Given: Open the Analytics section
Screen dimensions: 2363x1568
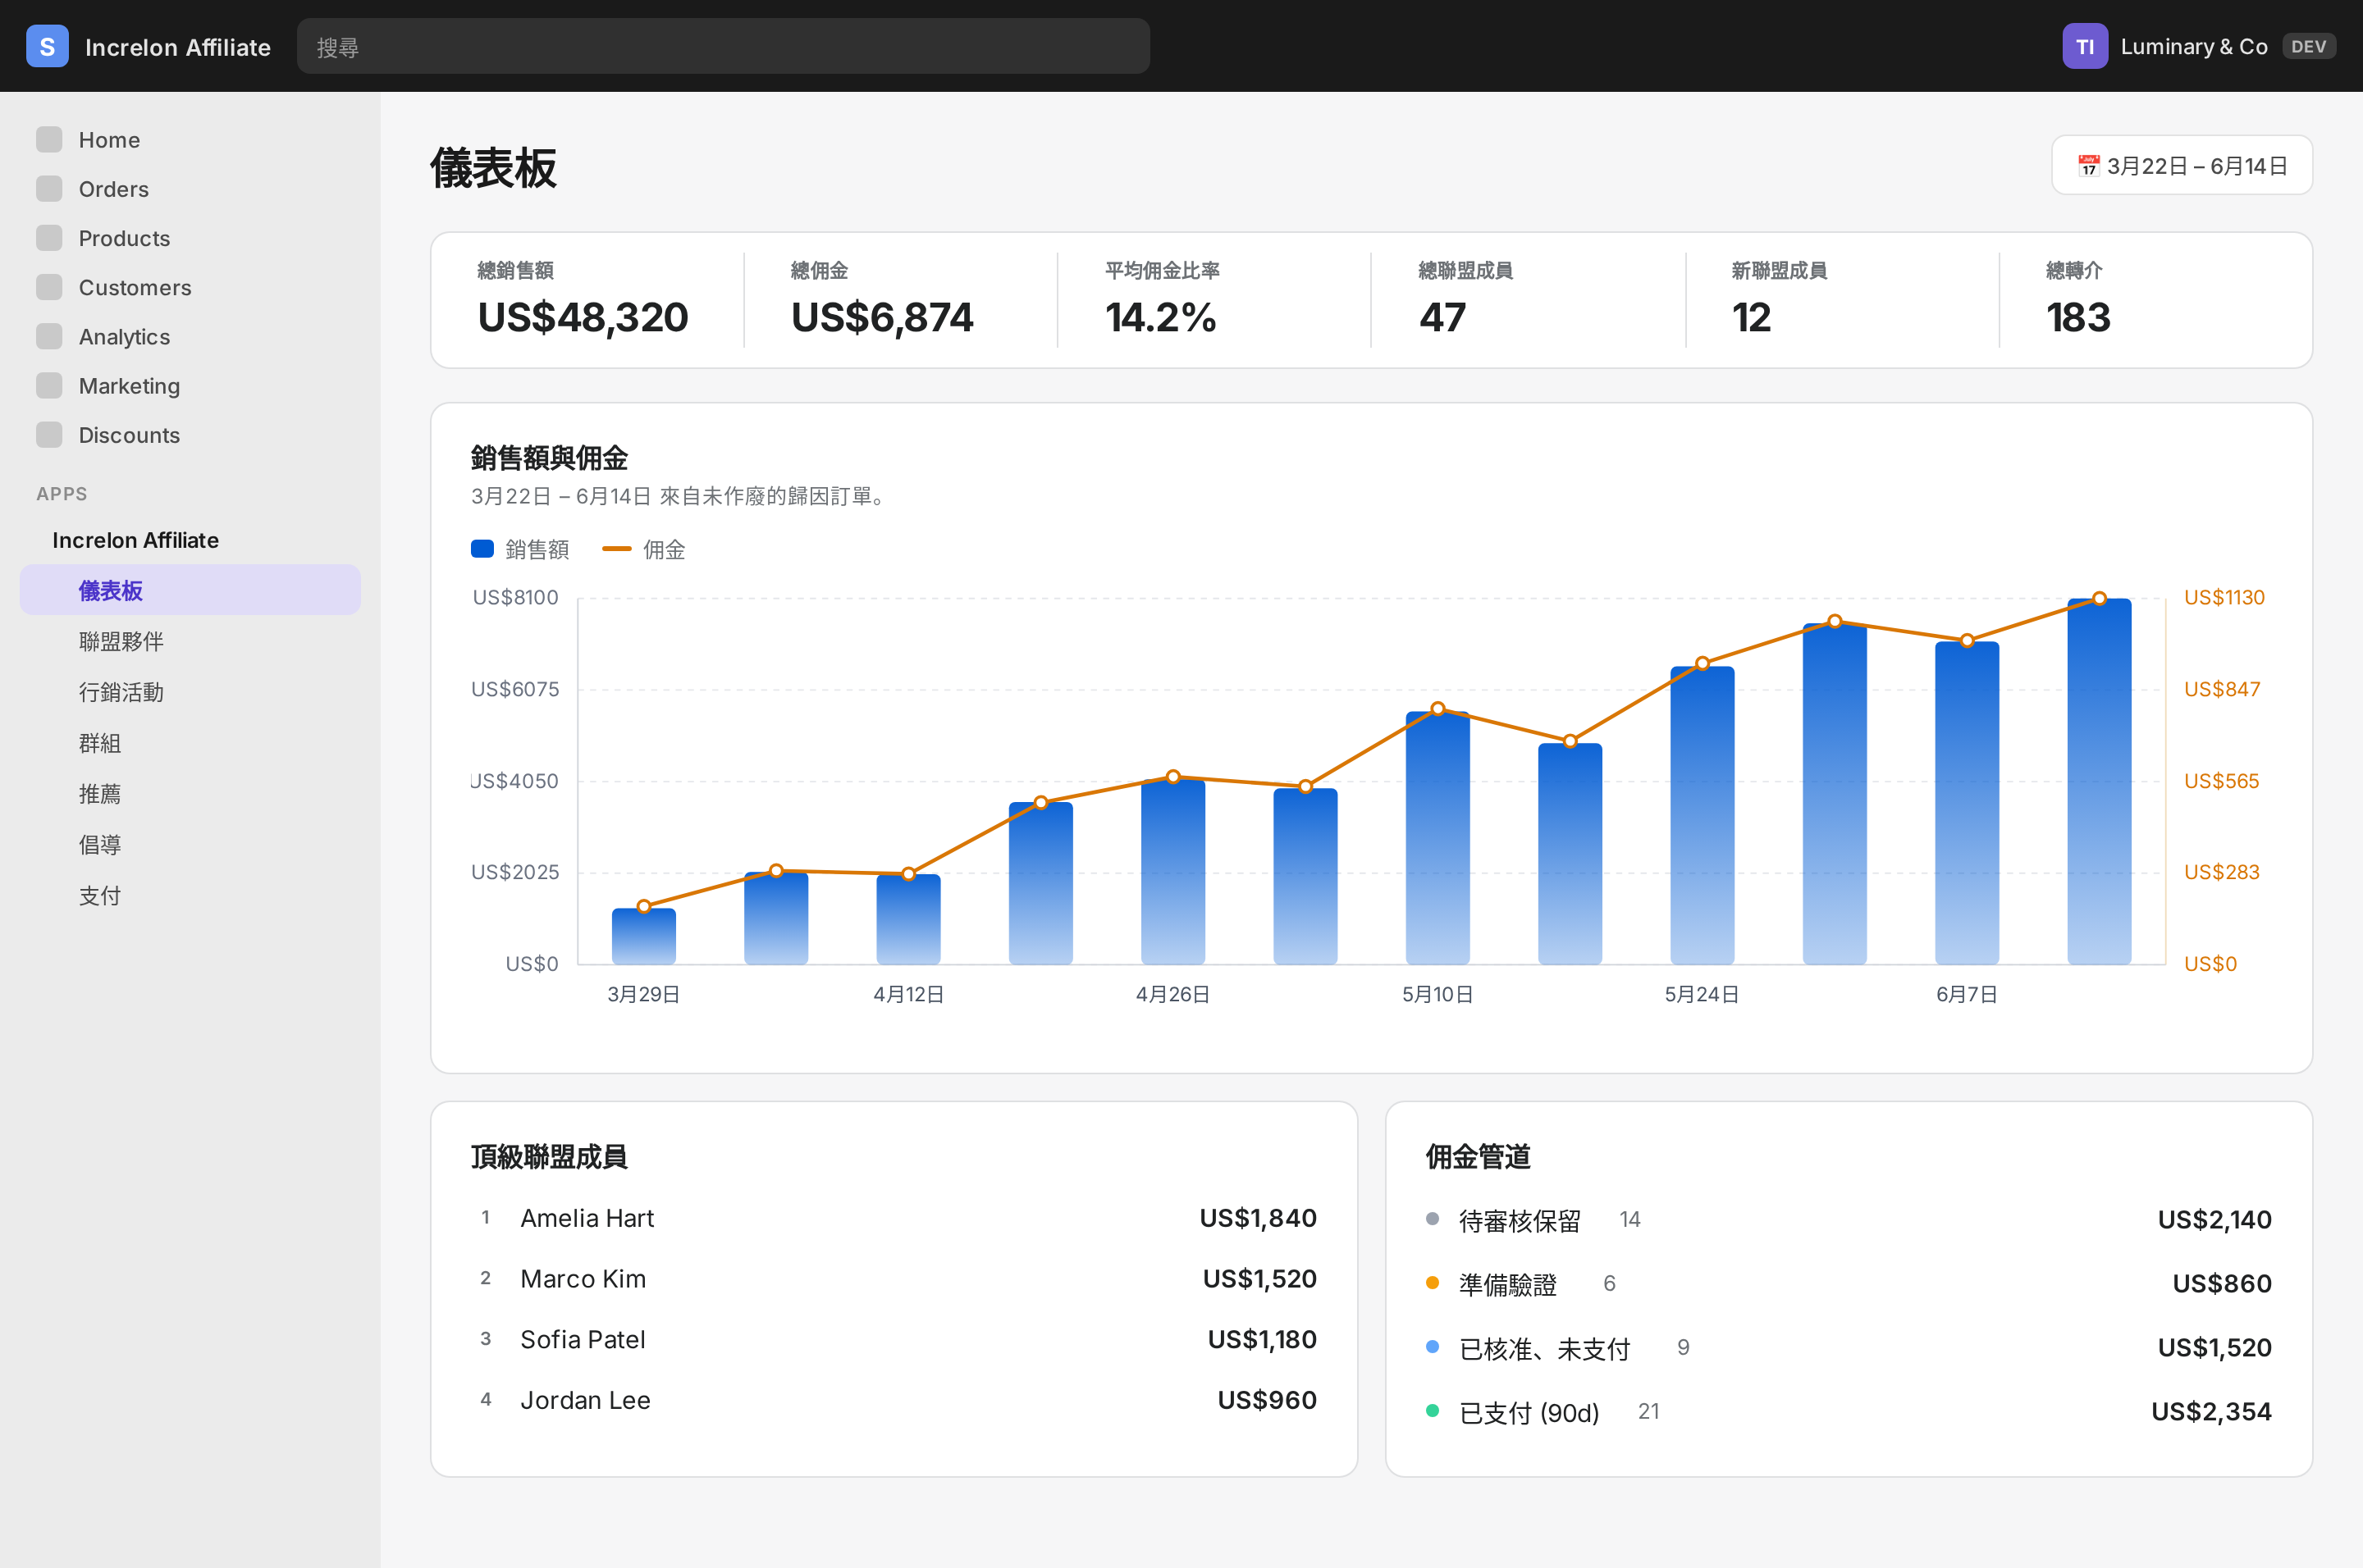Looking at the screenshot, I should pos(190,336).
